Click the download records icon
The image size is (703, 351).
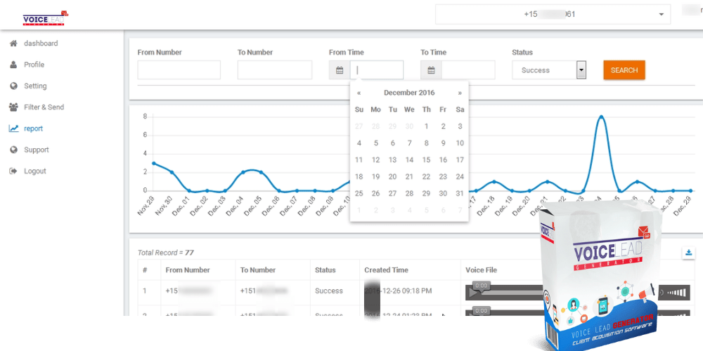coord(688,253)
